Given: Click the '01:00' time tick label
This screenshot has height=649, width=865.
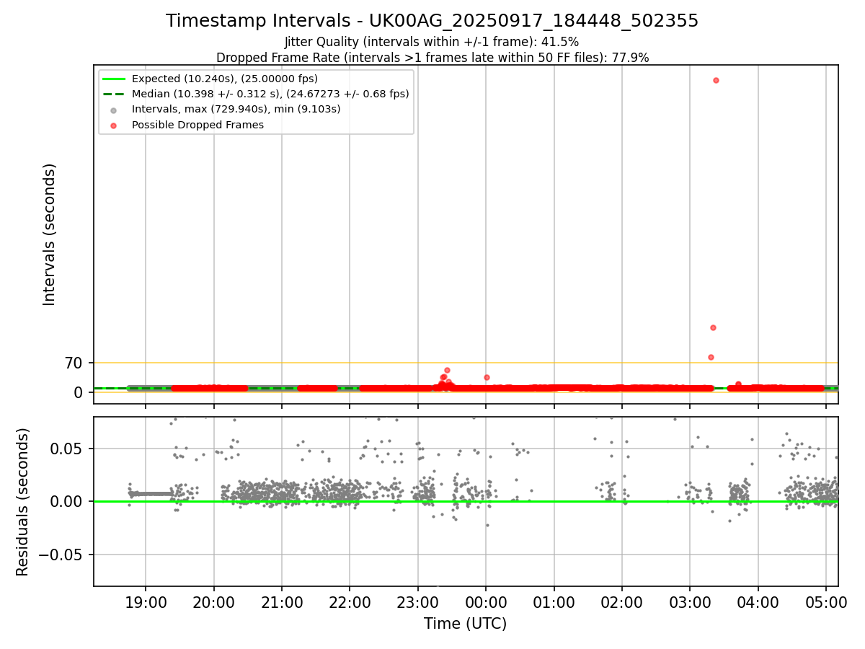Looking at the screenshot, I should 554,602.
